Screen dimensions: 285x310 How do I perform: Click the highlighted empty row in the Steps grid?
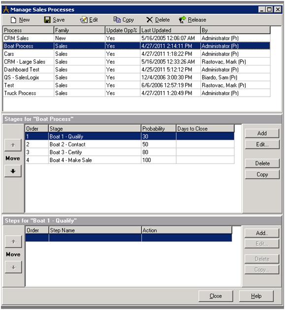tap(128, 238)
